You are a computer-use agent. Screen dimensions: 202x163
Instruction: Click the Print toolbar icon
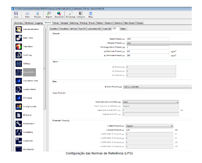[27, 13]
